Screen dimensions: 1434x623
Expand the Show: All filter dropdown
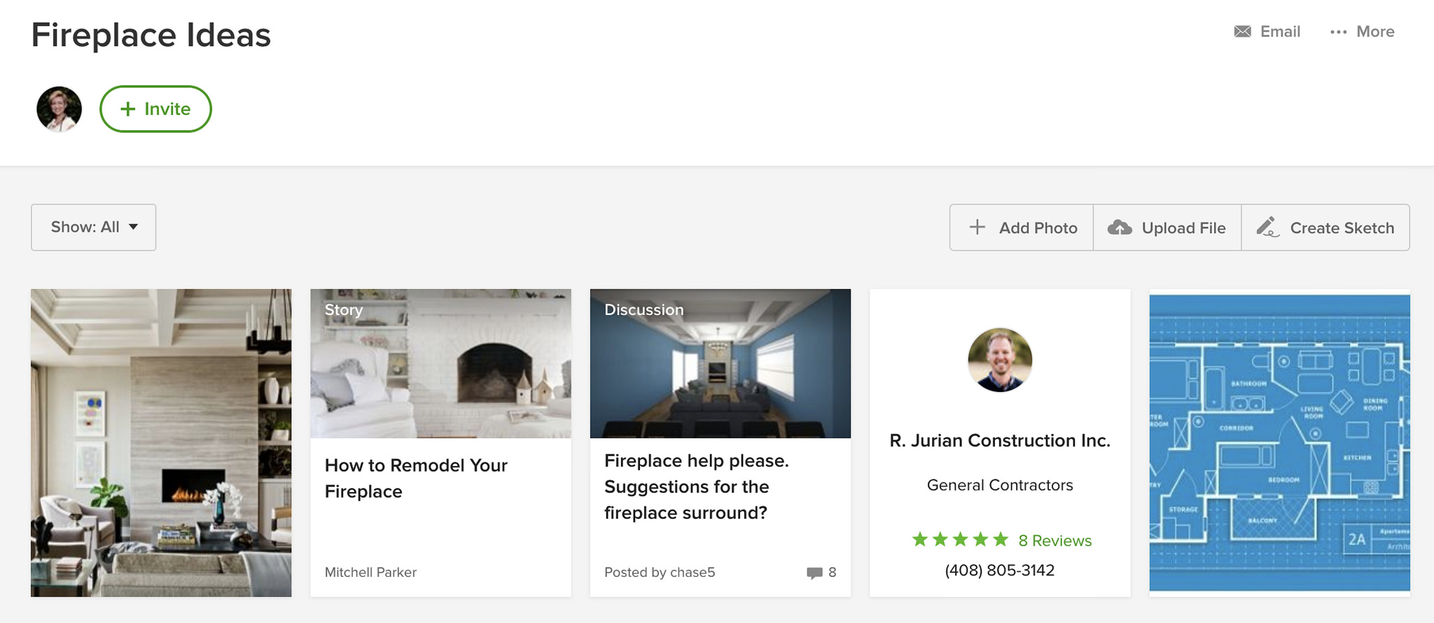tap(93, 227)
